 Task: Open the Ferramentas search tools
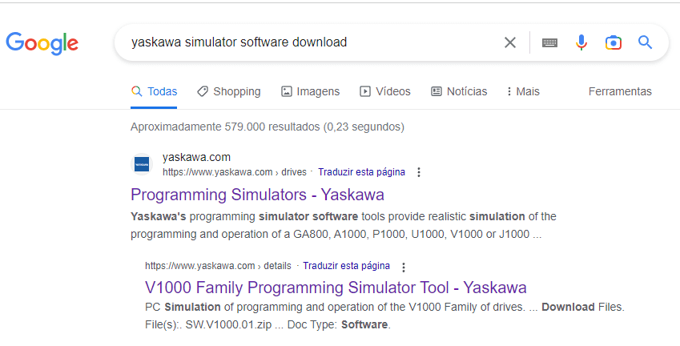point(620,91)
